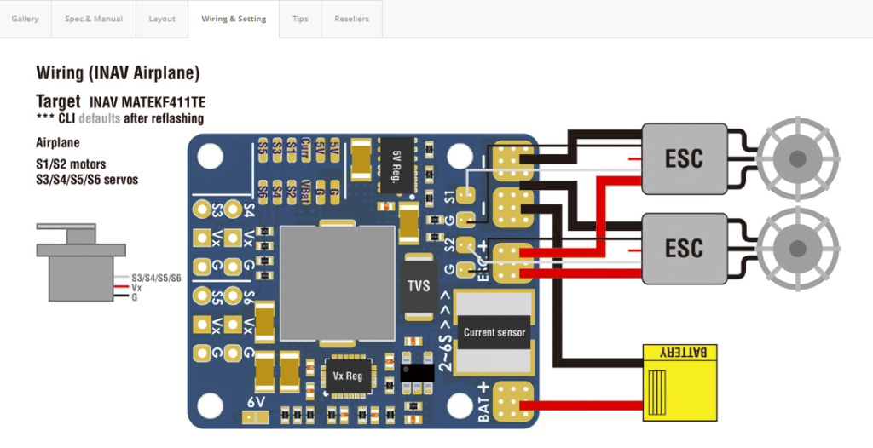Click the gray servo illustration
873x448 pixels.
click(78, 262)
